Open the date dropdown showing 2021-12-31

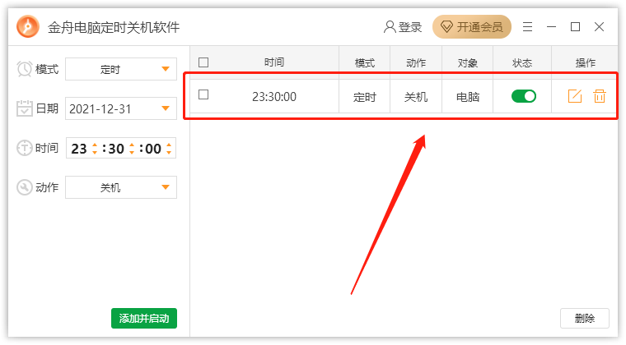tap(121, 108)
